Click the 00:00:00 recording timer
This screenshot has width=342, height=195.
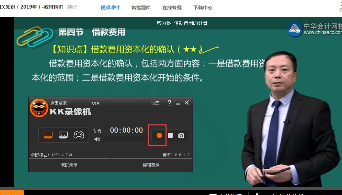click(126, 130)
